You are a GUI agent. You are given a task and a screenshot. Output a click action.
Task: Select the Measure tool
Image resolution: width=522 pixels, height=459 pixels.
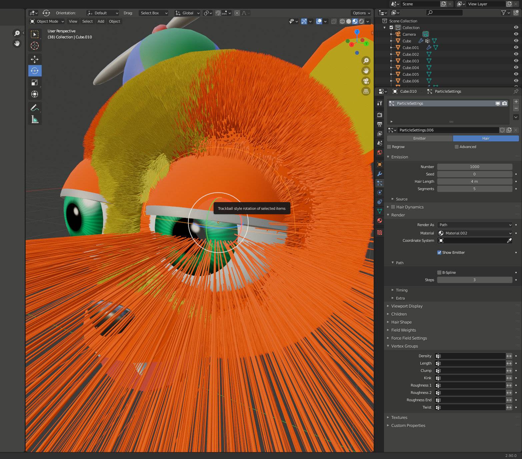[x=35, y=119]
